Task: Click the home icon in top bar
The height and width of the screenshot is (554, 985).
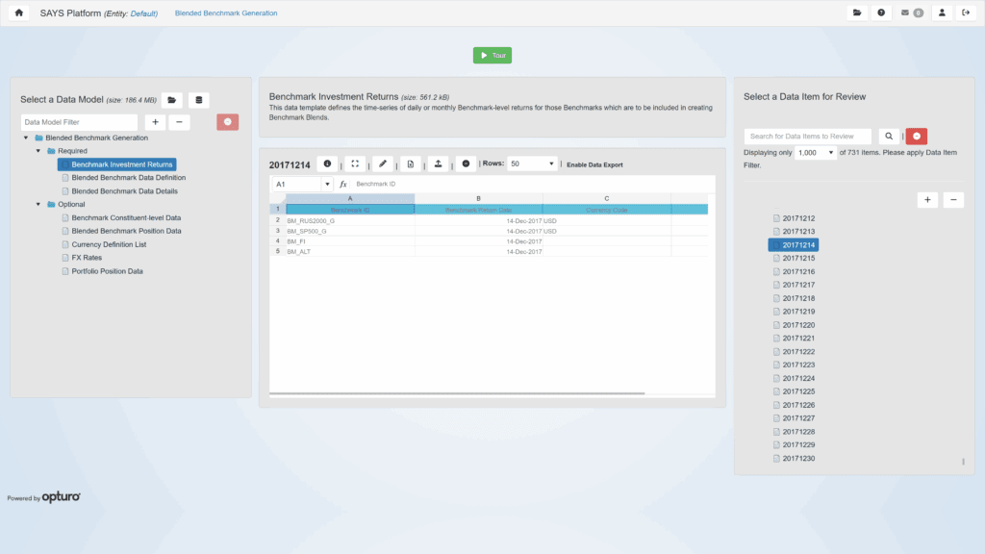Action: [x=19, y=13]
